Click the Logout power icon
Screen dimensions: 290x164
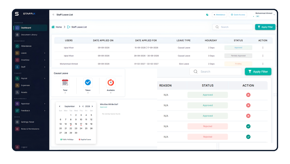coord(17,147)
